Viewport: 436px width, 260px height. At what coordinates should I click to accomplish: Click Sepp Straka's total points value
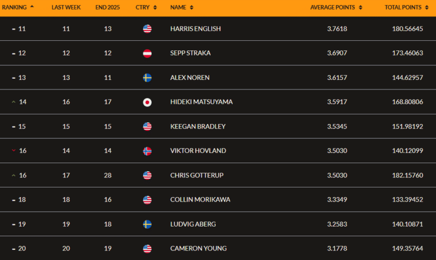tap(407, 53)
